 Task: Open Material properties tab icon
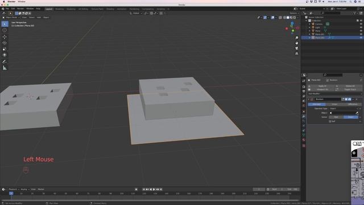tap(304, 140)
